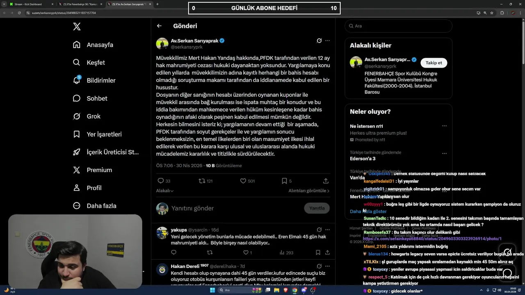
Task: Open Yer İşaretleri bookmarks
Action: 97,134
